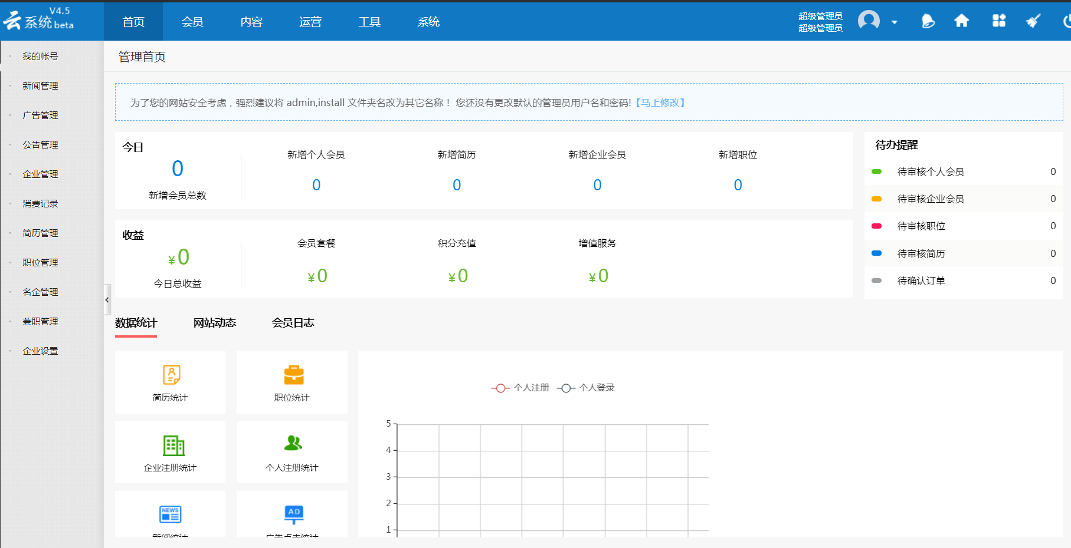Expand the user account dropdown arrow
The height and width of the screenshot is (548, 1071).
click(x=893, y=22)
